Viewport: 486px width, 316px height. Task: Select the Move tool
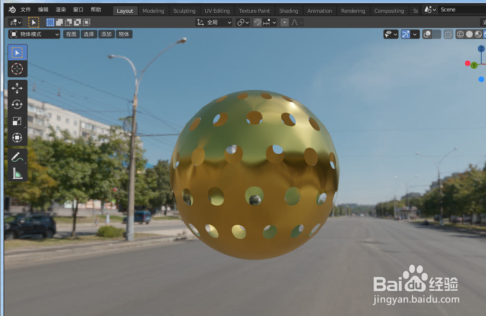(18, 88)
